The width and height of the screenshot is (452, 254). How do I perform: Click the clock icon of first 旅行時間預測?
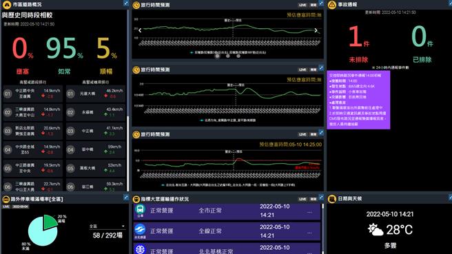click(136, 5)
